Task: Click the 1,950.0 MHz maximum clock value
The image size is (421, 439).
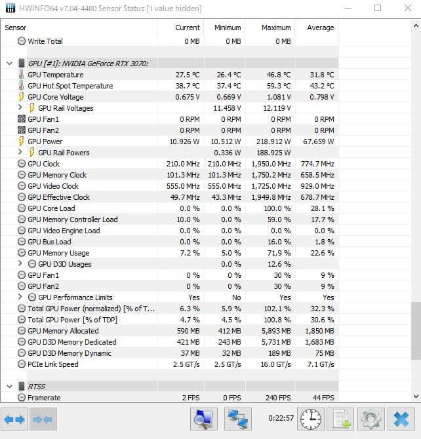Action: pos(271,164)
